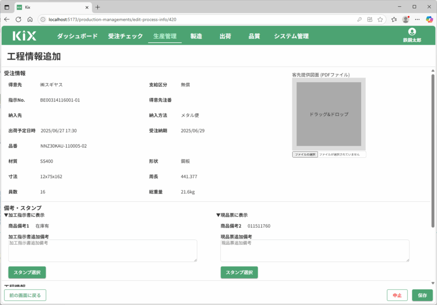The width and height of the screenshot is (437, 305).
Task: Open the favorites list icon
Action: pyautogui.click(x=394, y=20)
